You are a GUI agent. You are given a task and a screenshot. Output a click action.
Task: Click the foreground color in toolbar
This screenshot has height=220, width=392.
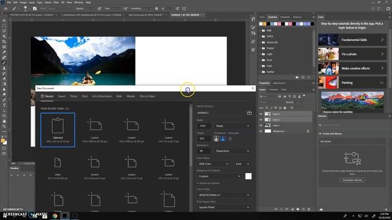(3, 141)
